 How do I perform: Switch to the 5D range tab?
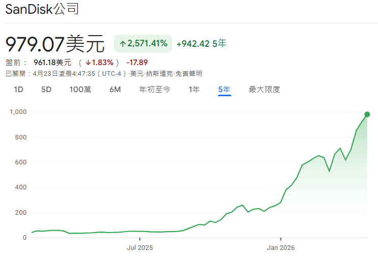click(46, 90)
